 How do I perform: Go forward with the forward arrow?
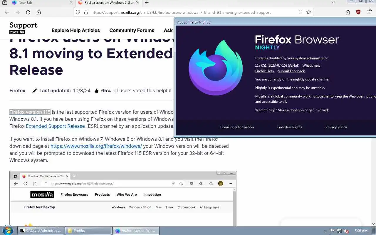tap(18, 12)
